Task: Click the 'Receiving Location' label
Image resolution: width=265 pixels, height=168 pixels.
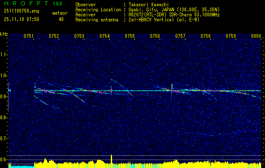Action: coord(98,10)
